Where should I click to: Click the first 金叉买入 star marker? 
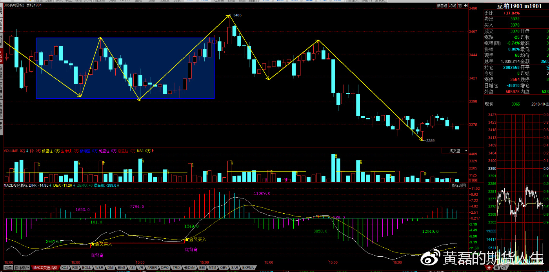pyautogui.click(x=93, y=244)
